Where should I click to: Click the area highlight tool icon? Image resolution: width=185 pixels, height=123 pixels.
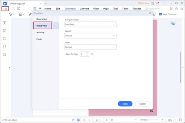[x=21, y=14]
